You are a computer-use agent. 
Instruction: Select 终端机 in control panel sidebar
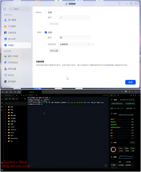tap(17, 45)
